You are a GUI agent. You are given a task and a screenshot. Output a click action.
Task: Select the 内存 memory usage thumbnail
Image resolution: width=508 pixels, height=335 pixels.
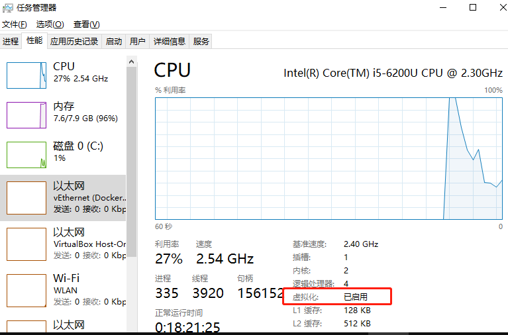coord(26,115)
